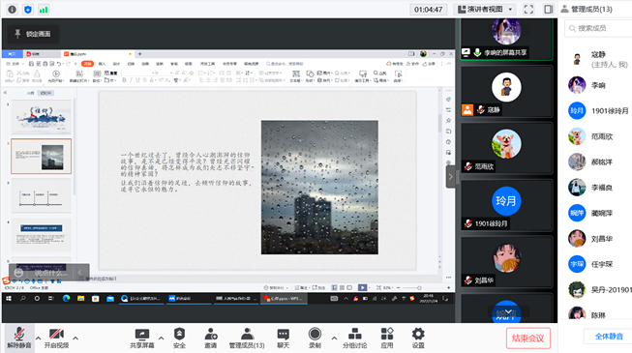The width and height of the screenshot is (632, 353).
Task: Click the red 结束会议 button
Action: [528, 338]
